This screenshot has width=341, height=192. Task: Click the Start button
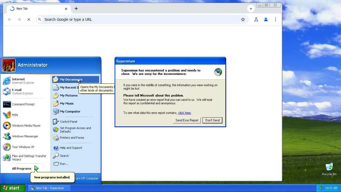click(x=13, y=188)
